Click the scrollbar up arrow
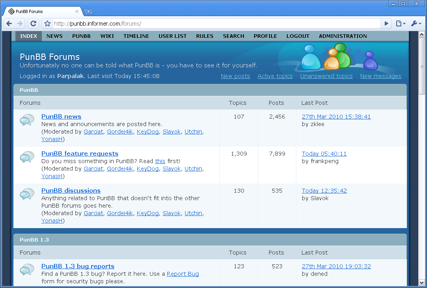Viewport: 427px width, 288px height. point(421,34)
